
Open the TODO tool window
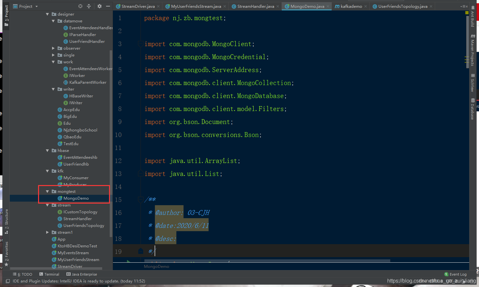click(22, 274)
